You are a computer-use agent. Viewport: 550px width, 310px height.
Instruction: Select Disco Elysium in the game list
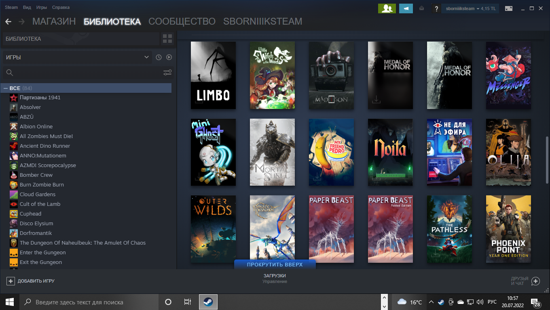[36, 223]
